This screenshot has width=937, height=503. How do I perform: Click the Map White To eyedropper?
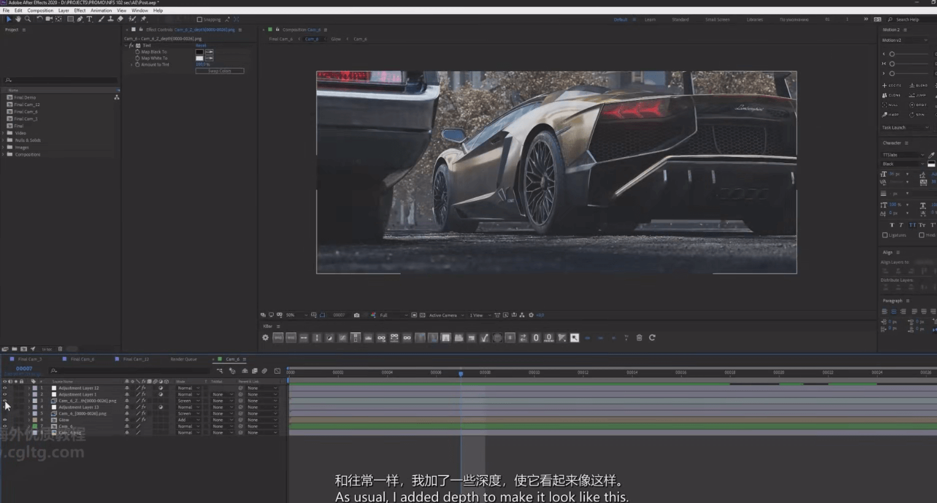coord(209,58)
